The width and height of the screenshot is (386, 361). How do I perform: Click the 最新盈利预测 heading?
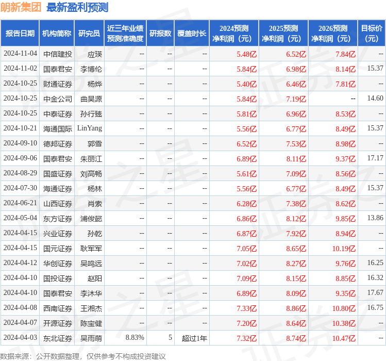click(x=77, y=7)
